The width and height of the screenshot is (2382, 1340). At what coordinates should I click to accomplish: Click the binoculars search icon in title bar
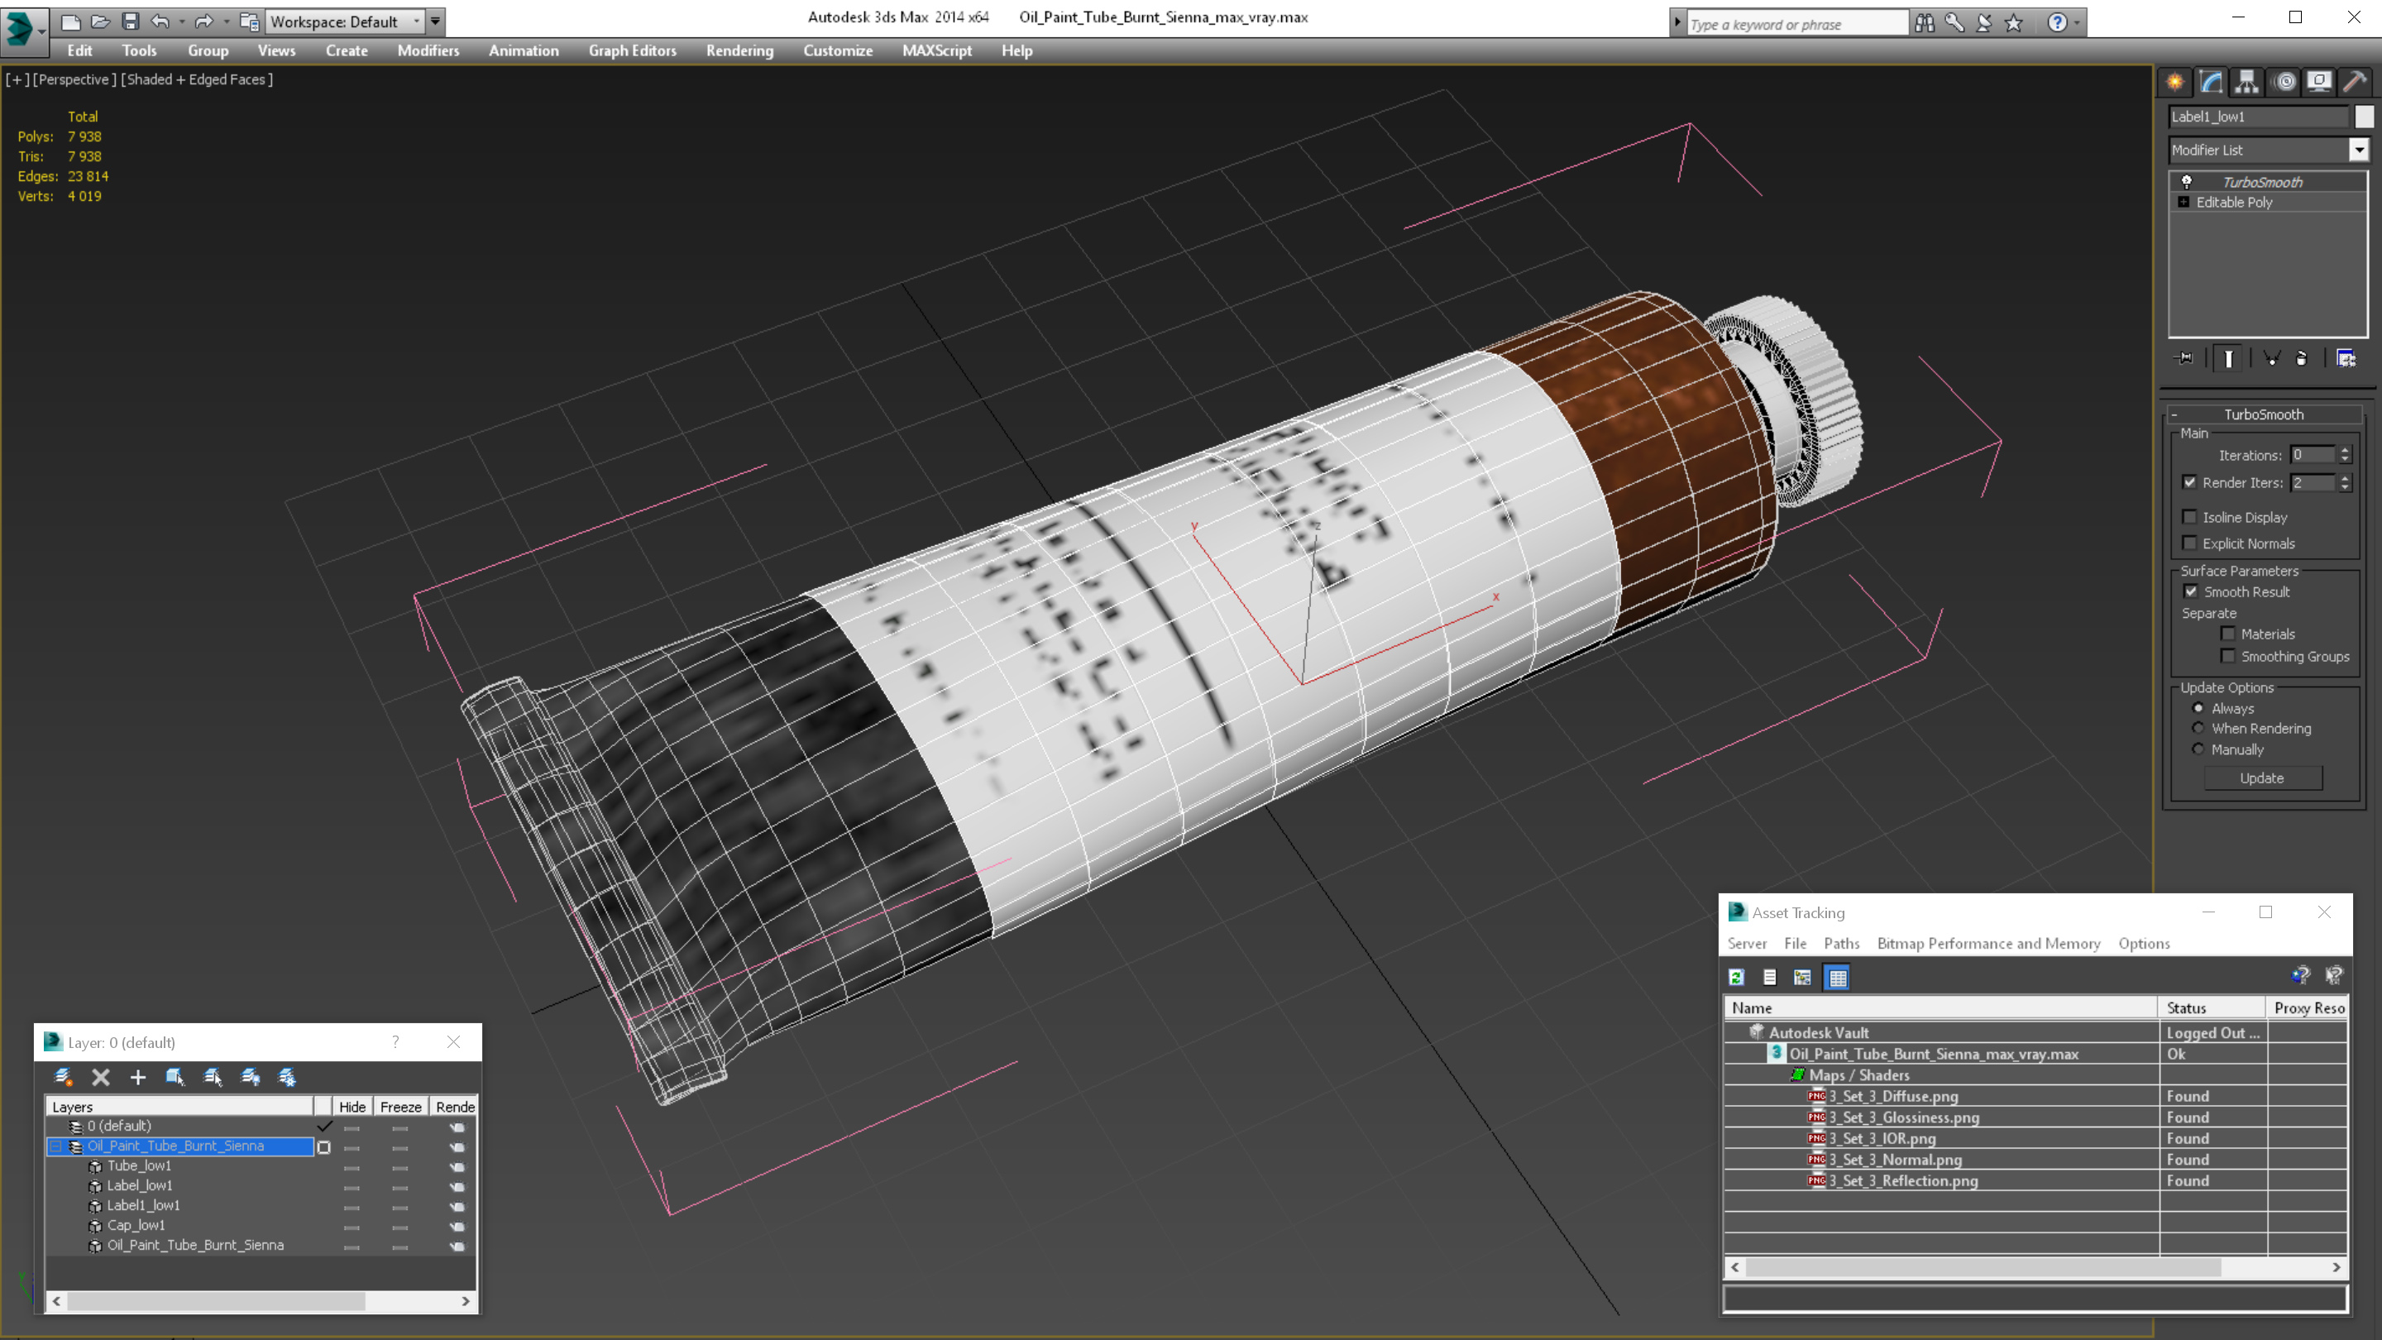pos(1925,22)
